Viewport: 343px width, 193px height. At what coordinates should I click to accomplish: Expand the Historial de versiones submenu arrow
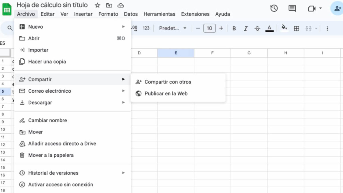tap(123, 173)
